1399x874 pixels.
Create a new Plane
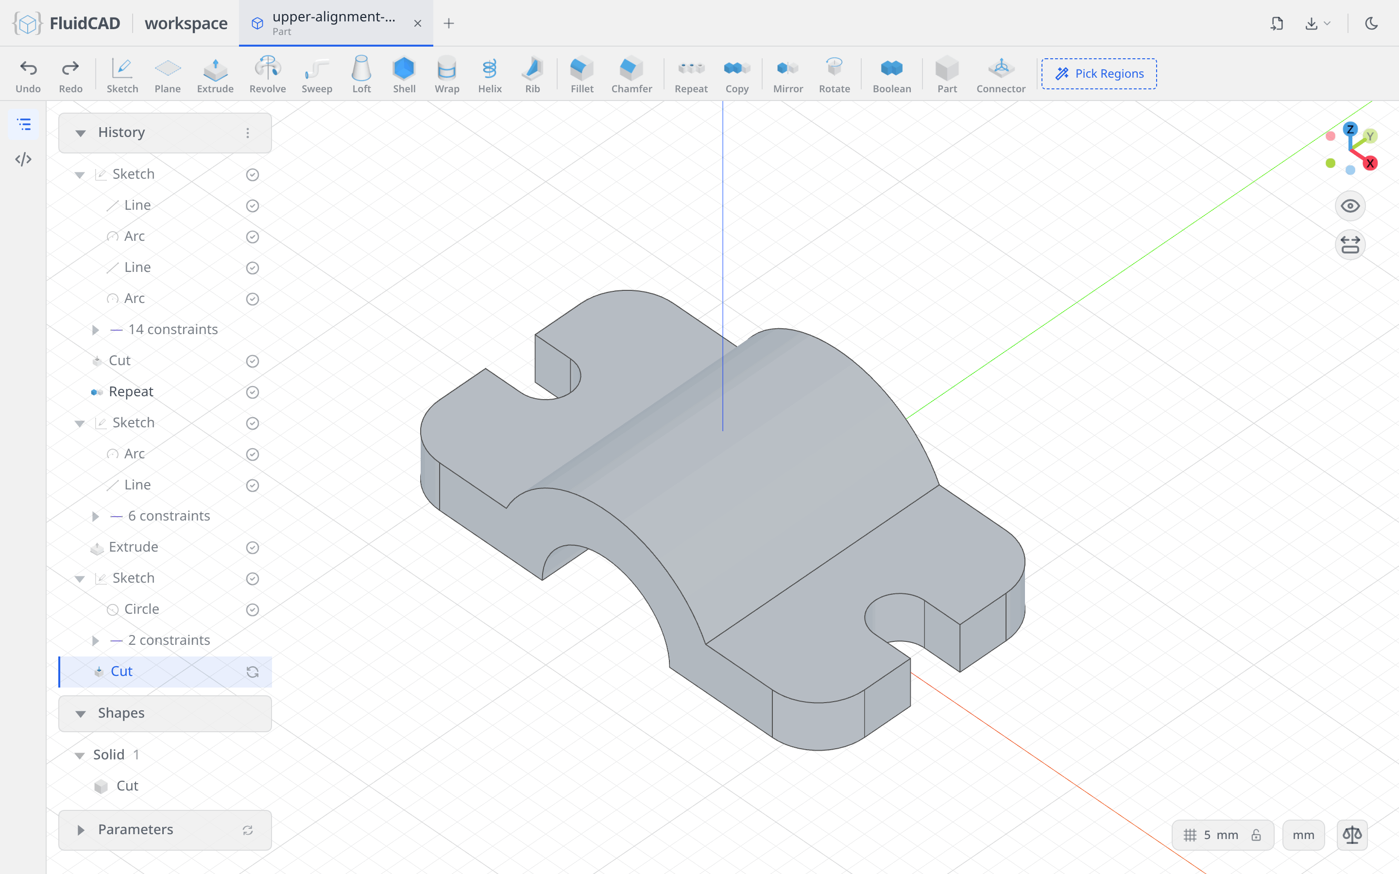[x=168, y=74]
